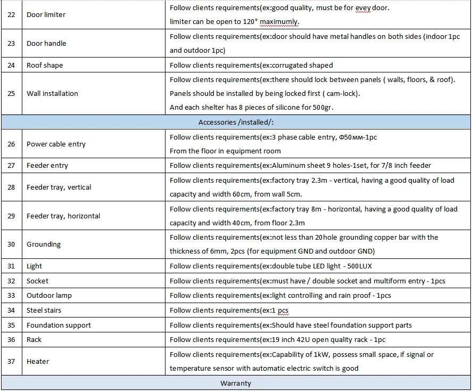Image resolution: width=472 pixels, height=391 pixels.
Task: Click the 'Warranty' header row
Action: (236, 383)
